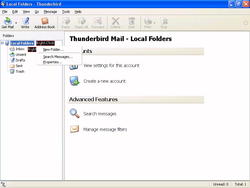Choose Search Messages... from the context menu
Viewport: 250px width, 188px height.
point(59,57)
